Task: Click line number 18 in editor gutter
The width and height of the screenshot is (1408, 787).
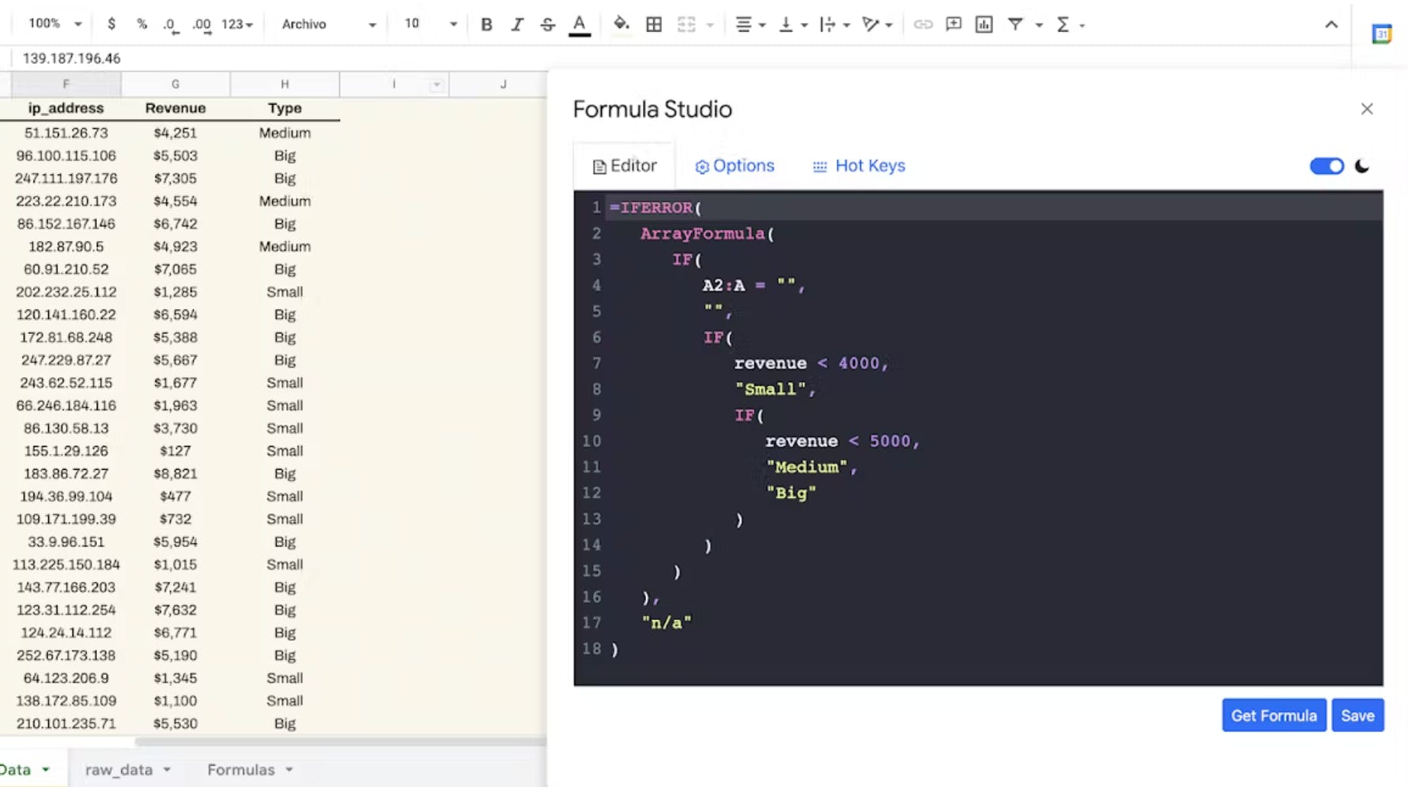Action: [591, 648]
